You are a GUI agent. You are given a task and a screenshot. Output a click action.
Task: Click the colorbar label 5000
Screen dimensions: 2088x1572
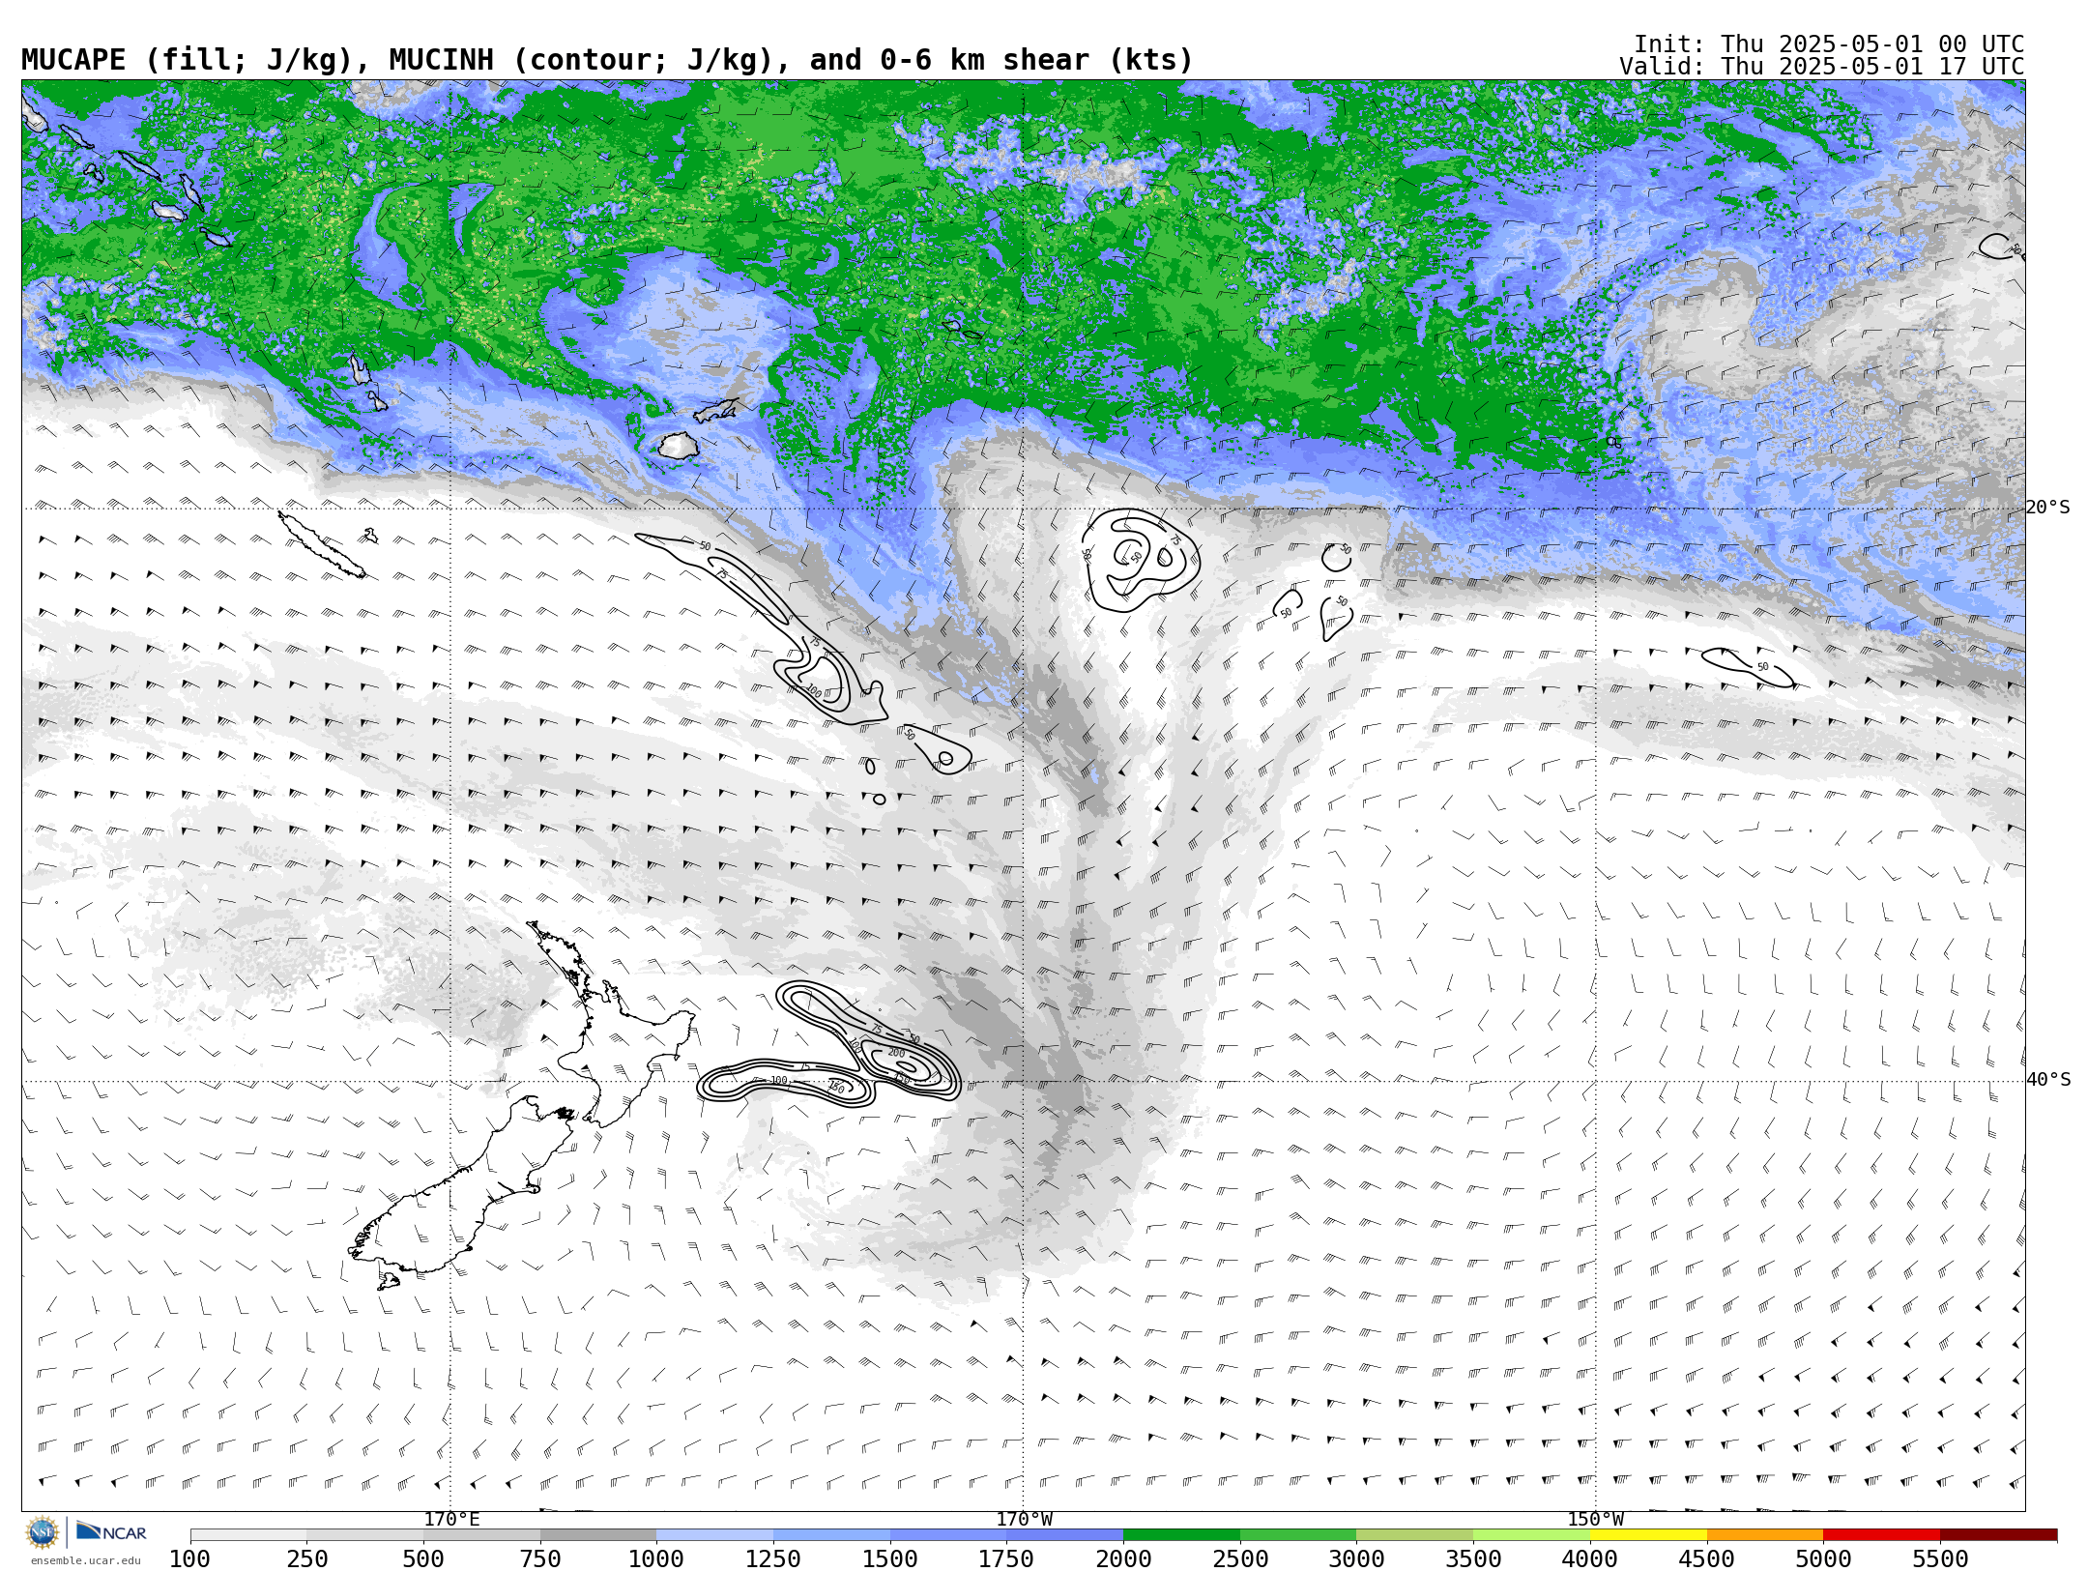click(x=1823, y=1559)
